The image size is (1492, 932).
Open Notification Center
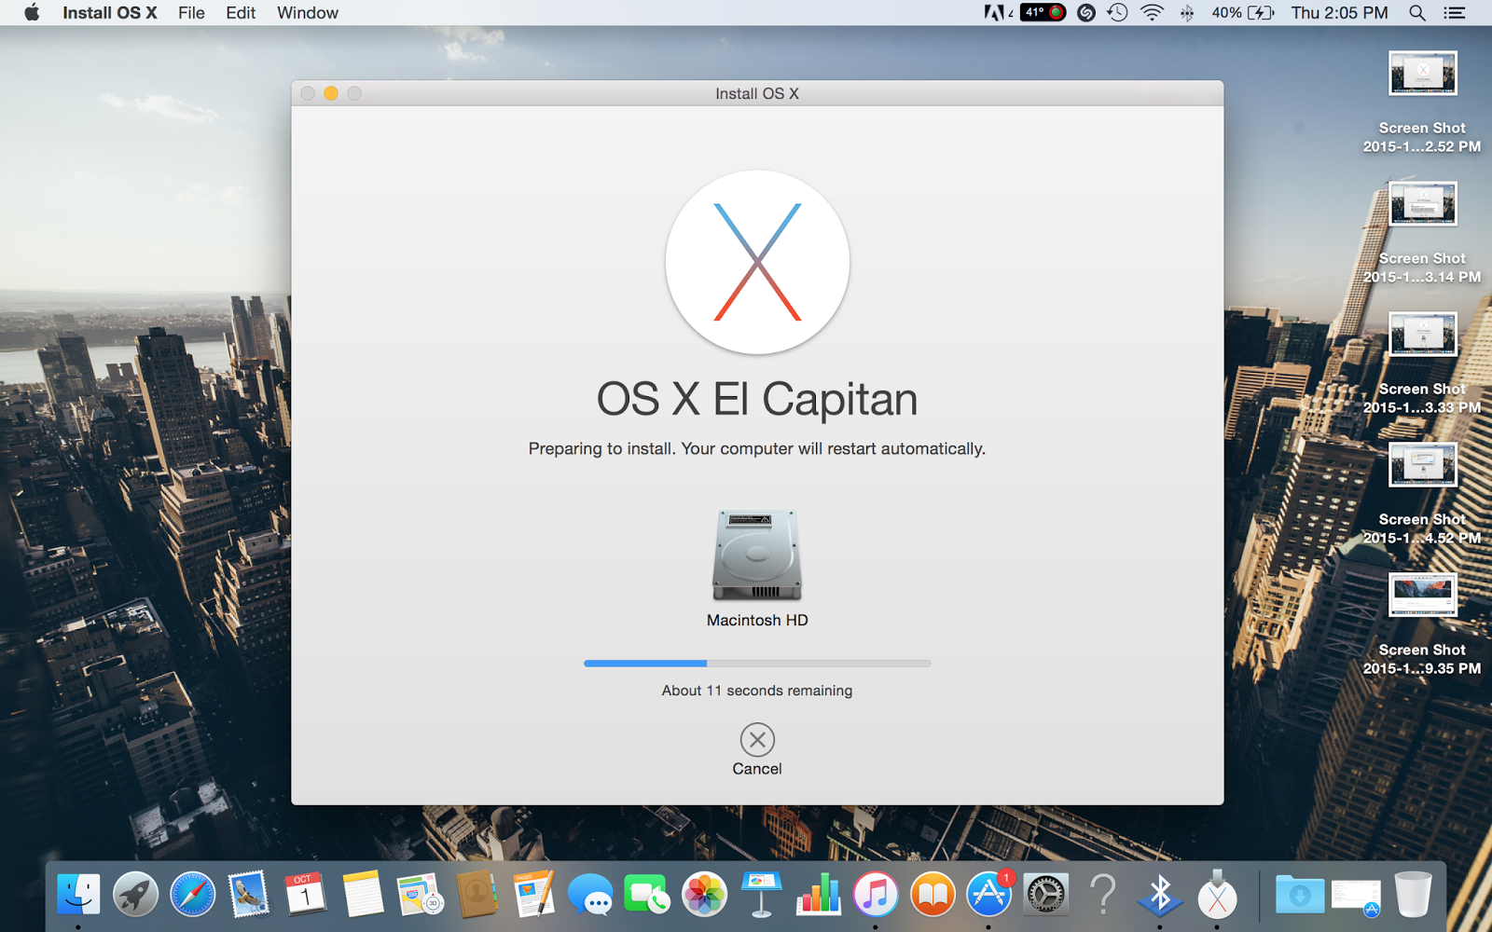(1454, 13)
